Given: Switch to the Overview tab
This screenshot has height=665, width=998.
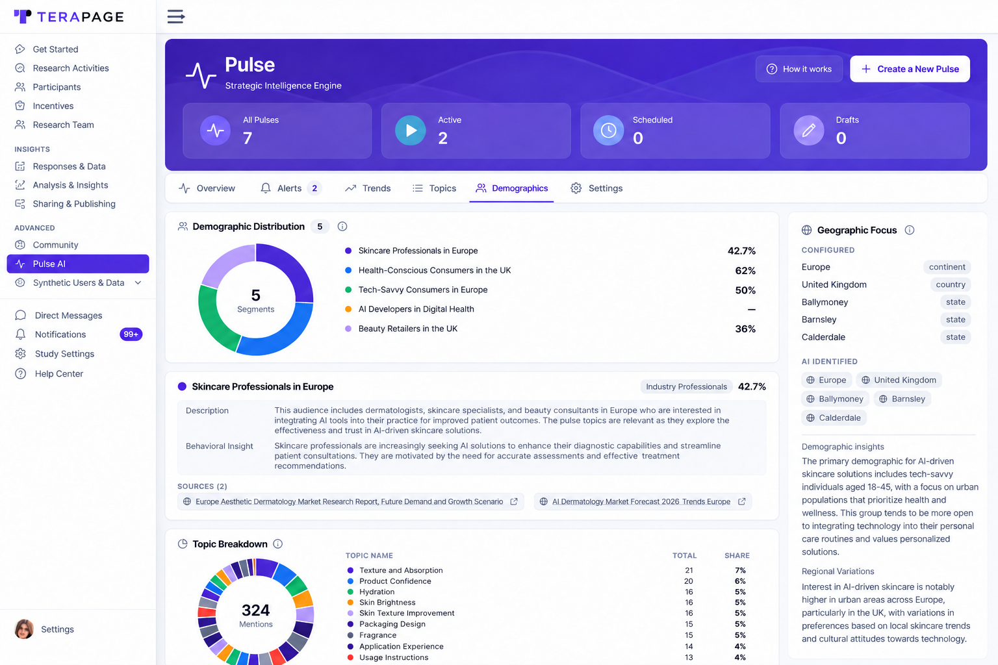Looking at the screenshot, I should tap(207, 188).
